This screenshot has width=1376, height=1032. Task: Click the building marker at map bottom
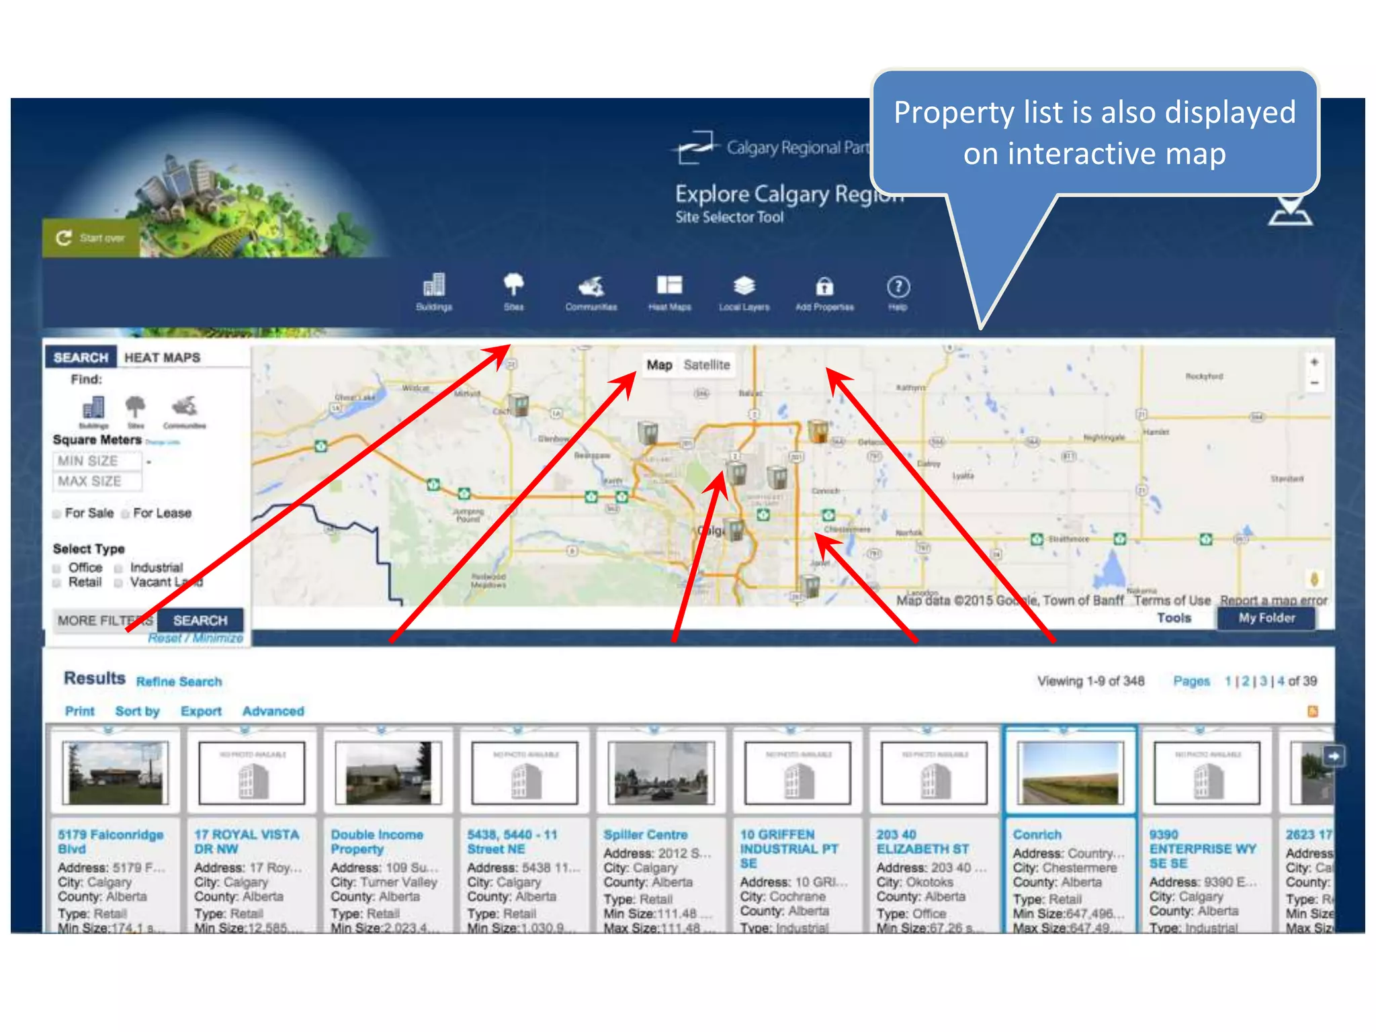coord(810,586)
